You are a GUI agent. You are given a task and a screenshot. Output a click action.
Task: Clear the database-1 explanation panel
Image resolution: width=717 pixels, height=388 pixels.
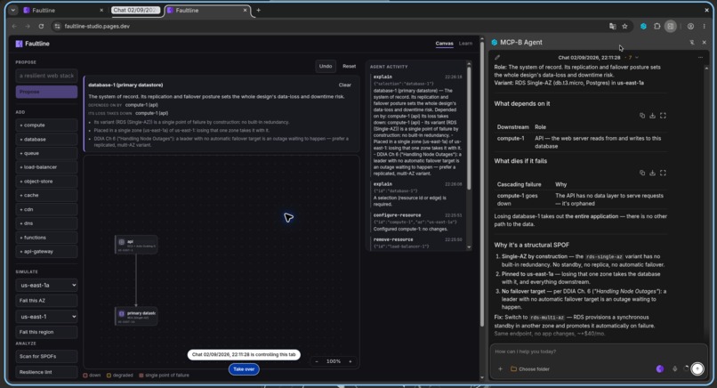(x=345, y=85)
